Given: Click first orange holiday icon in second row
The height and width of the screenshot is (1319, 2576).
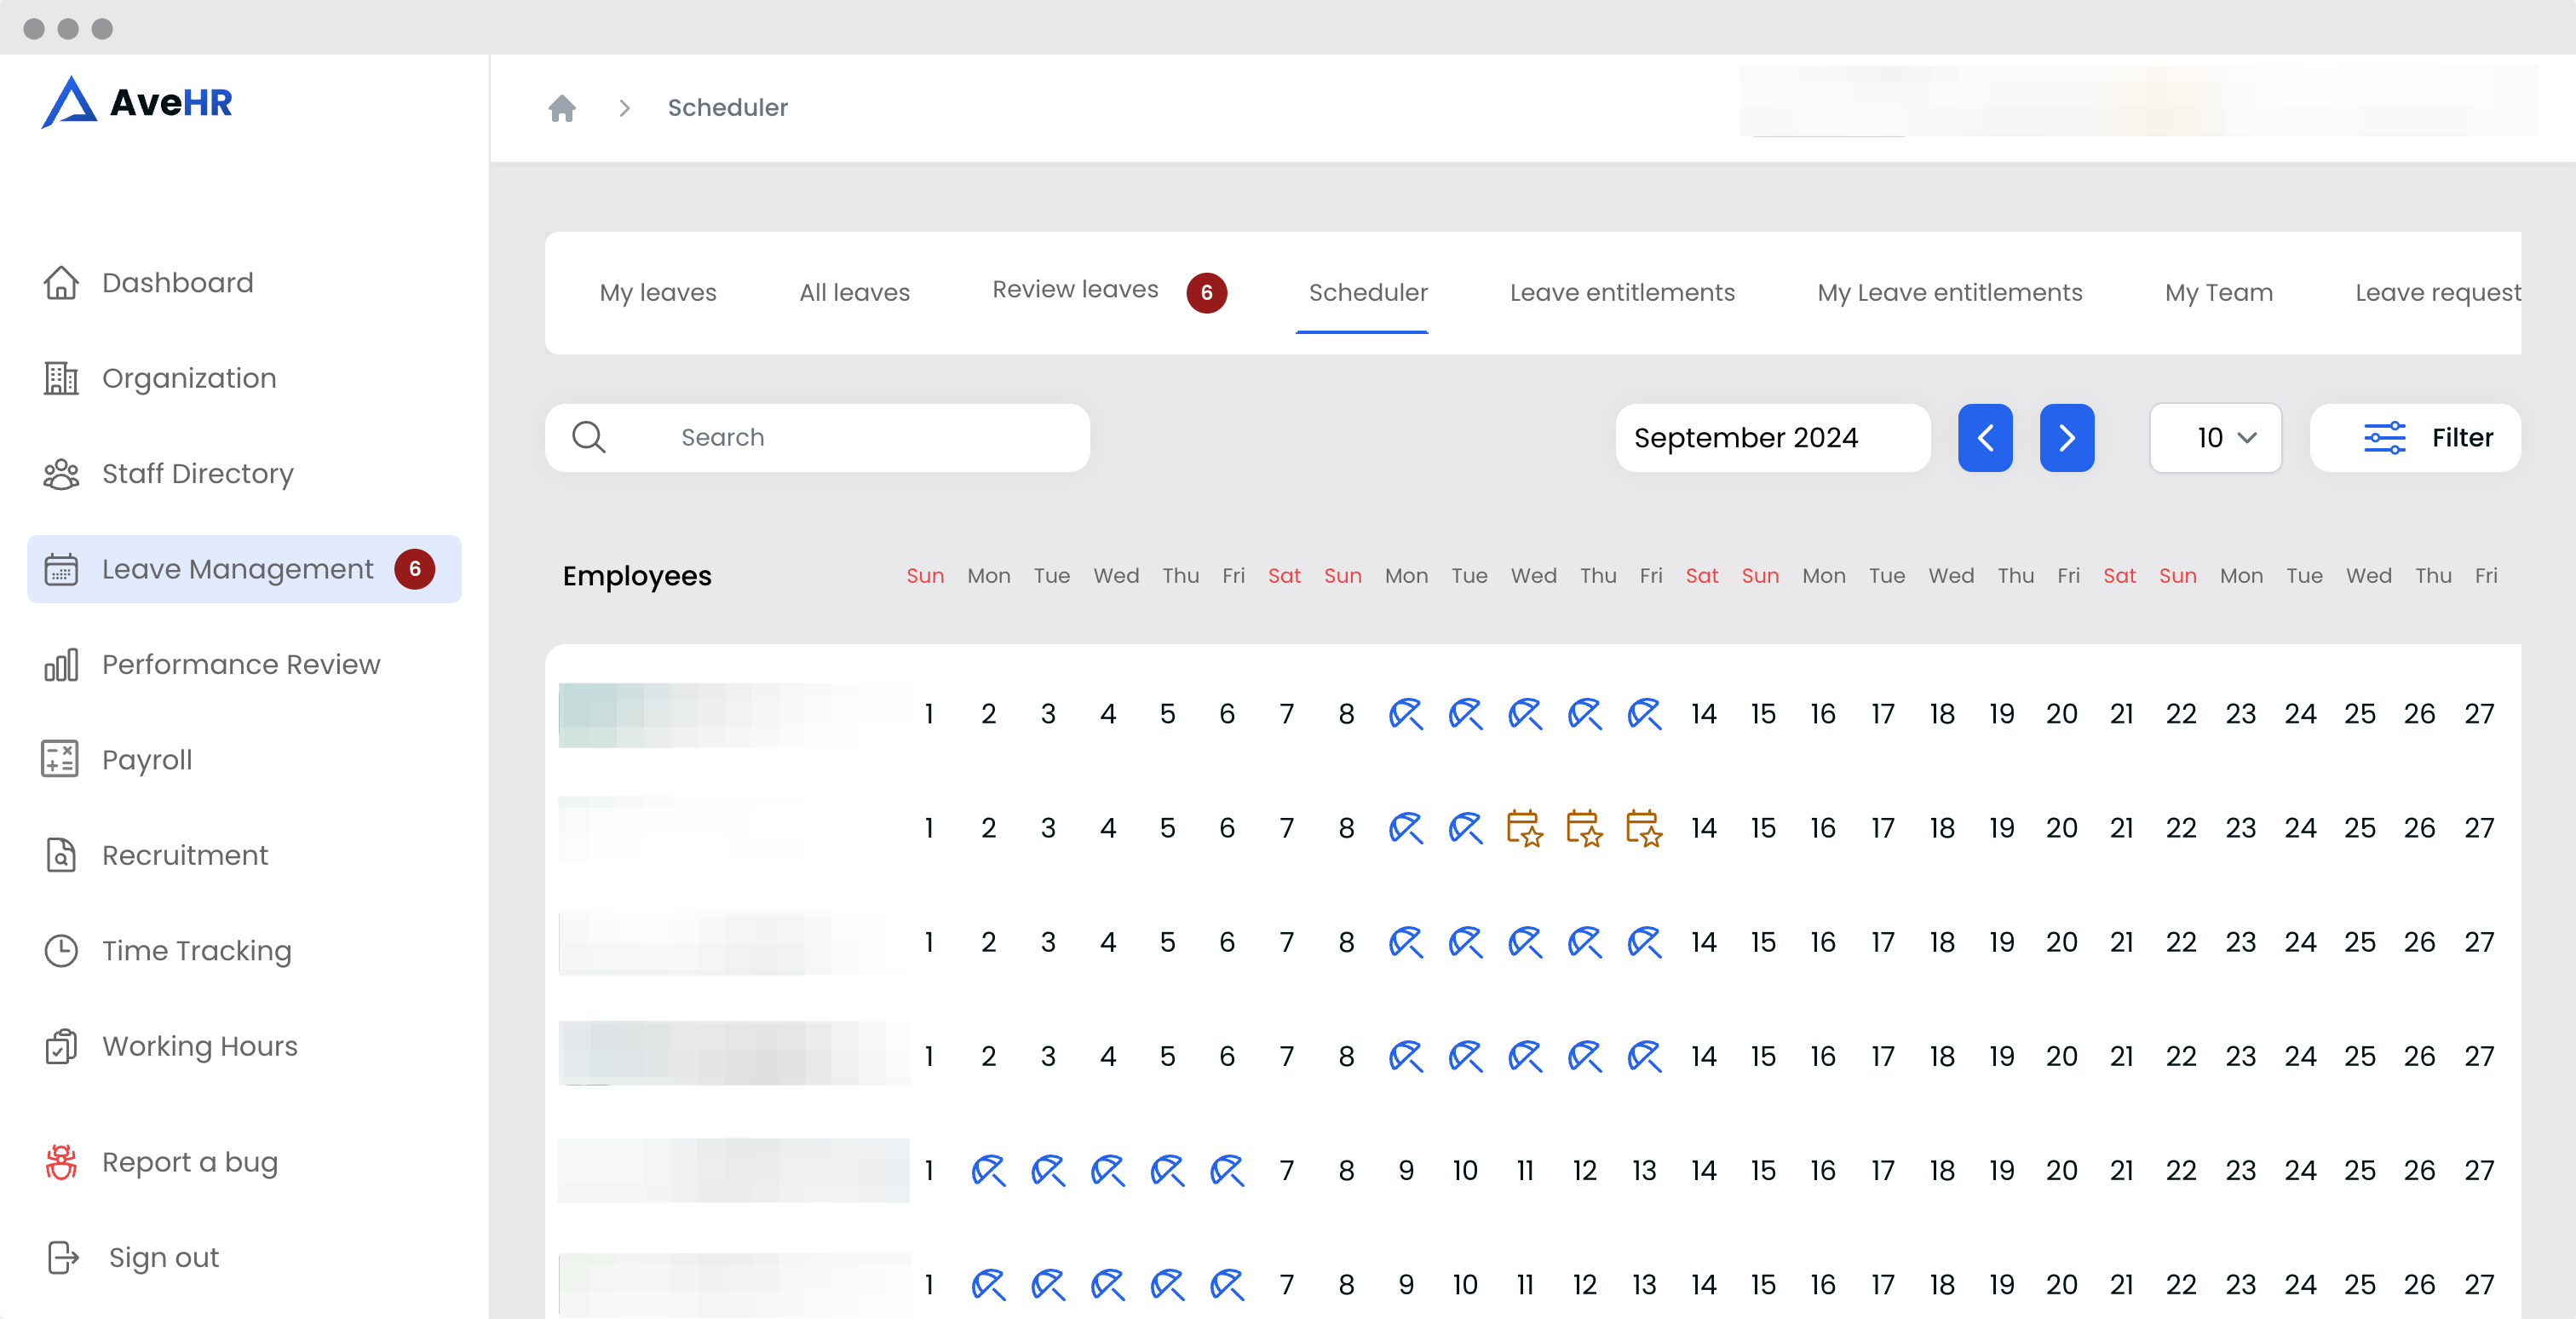Looking at the screenshot, I should pos(1524,828).
